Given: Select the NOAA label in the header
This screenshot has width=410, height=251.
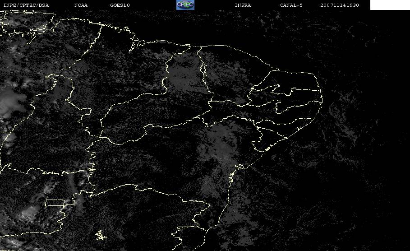Looking at the screenshot, I should click(x=82, y=5).
